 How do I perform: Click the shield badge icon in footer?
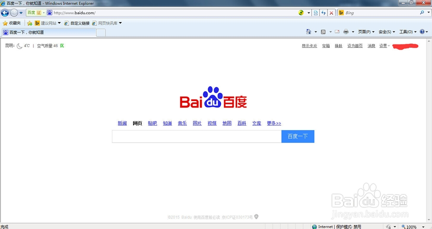coord(256,217)
